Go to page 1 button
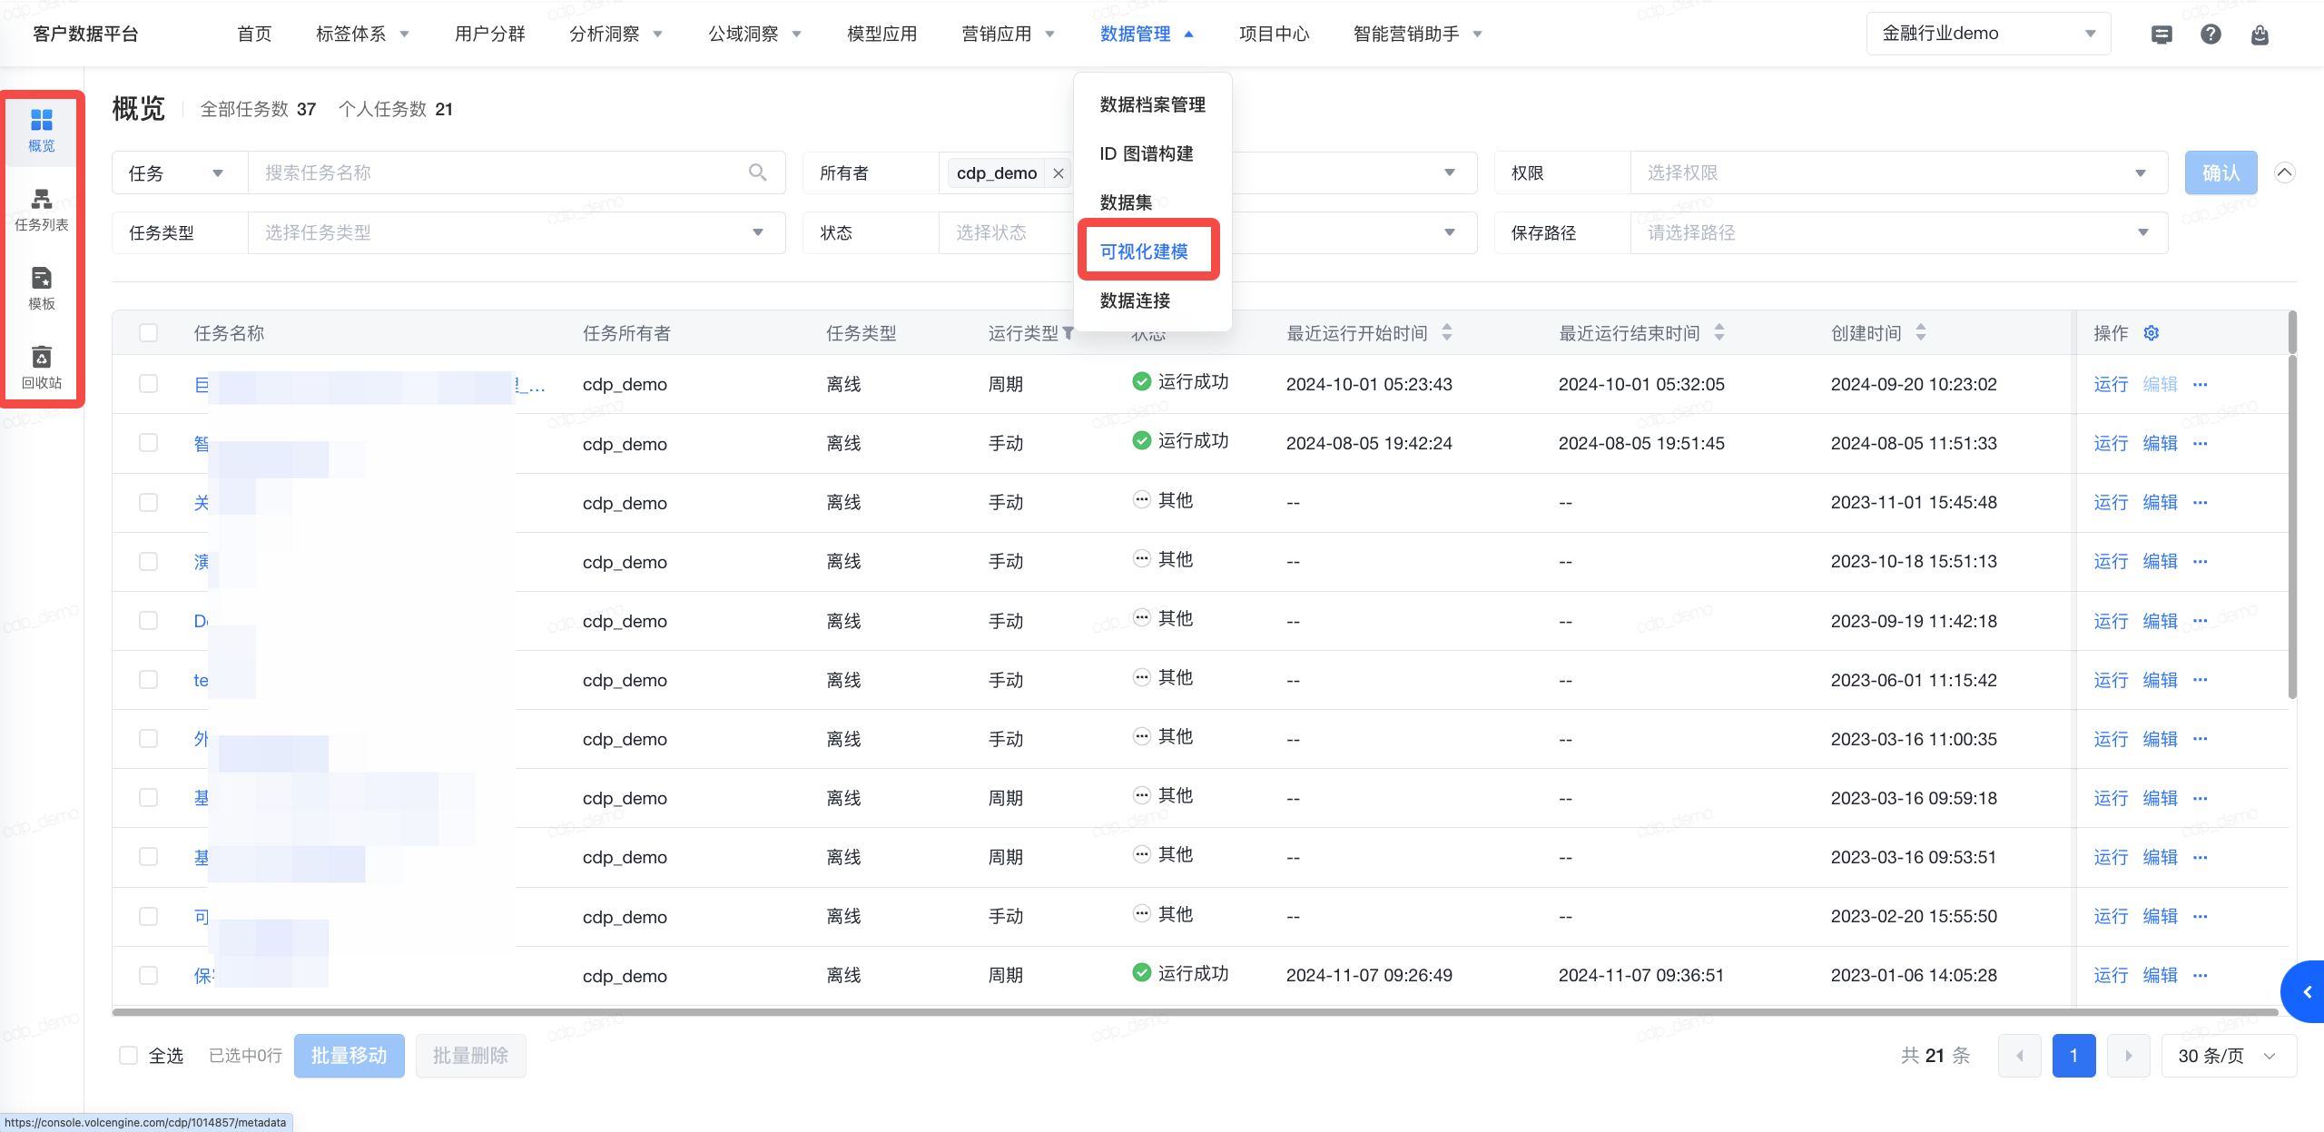The image size is (2324, 1132). (2074, 1056)
